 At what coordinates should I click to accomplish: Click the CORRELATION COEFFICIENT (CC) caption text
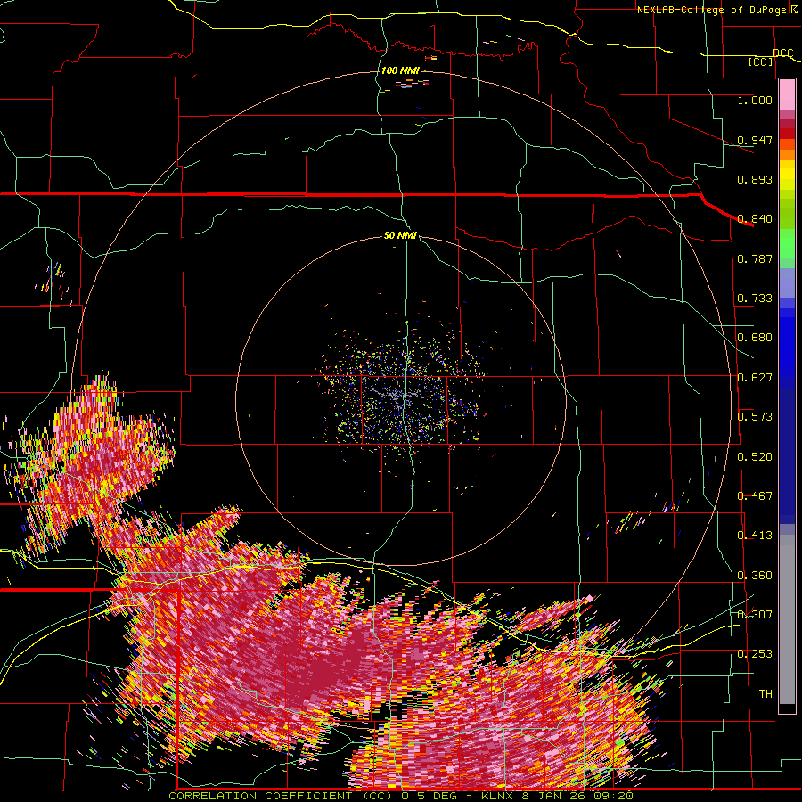(282, 796)
